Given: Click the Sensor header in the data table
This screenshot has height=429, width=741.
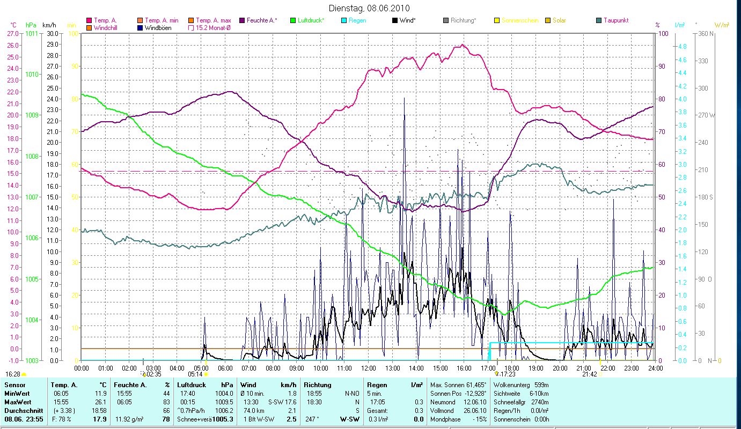Looking at the screenshot, I should point(14,385).
